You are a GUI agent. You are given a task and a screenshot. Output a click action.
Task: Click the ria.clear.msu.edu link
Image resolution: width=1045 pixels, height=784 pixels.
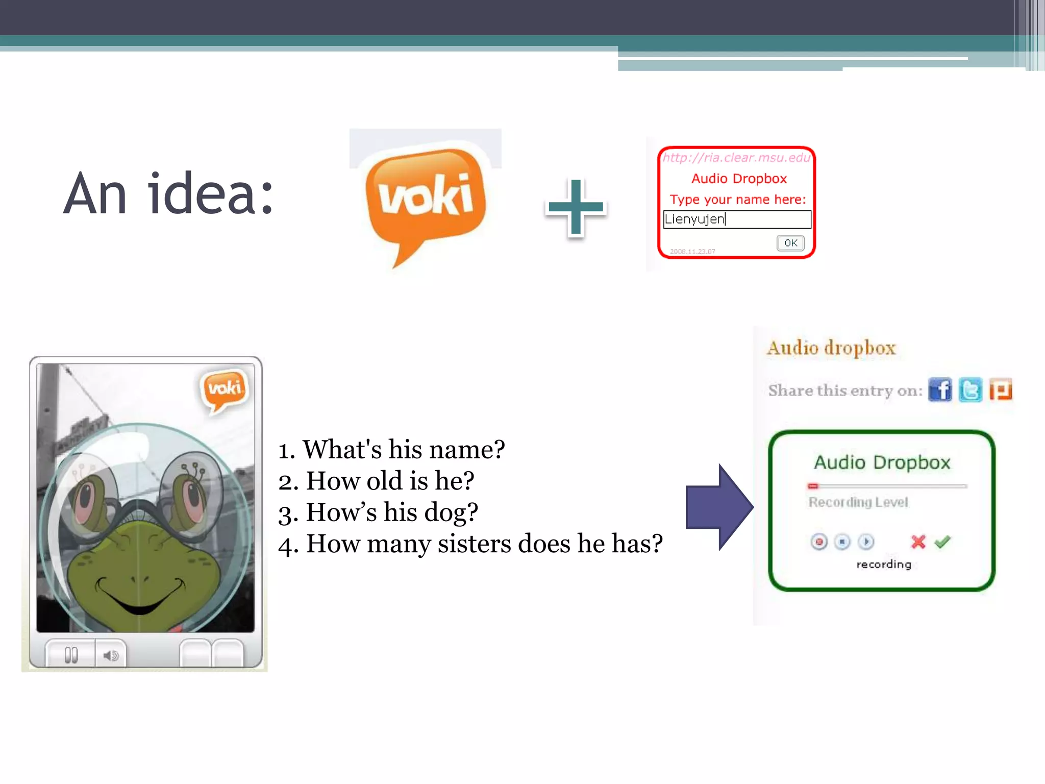(x=737, y=158)
